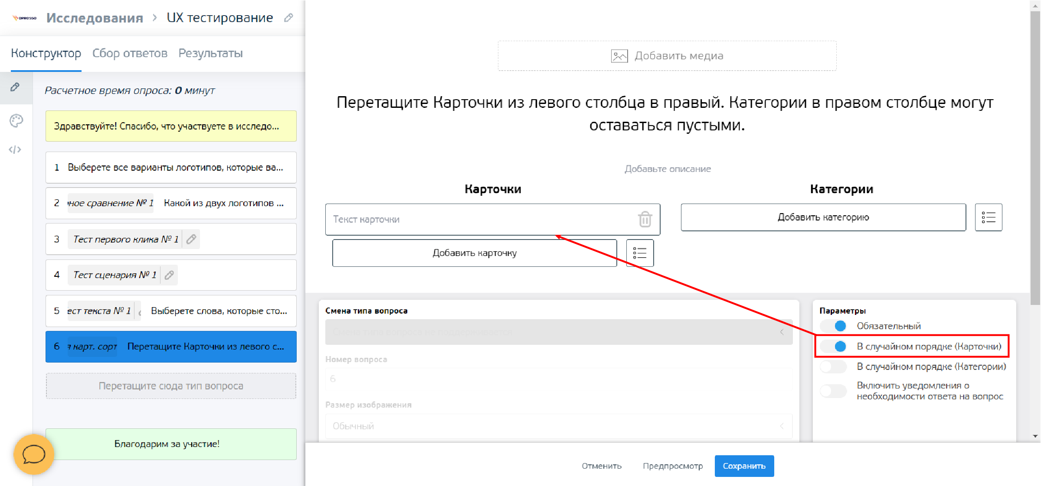Switch to the Конструктор tab
The width and height of the screenshot is (1041, 486).
click(x=46, y=53)
